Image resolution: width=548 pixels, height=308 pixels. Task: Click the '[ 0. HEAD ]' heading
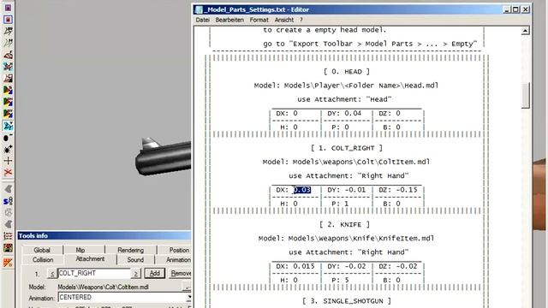click(x=346, y=72)
